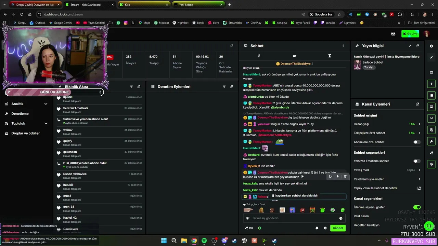Pop out the Denetim Eylemleri panel
Screen dimensions: 438x246
tap(232, 87)
